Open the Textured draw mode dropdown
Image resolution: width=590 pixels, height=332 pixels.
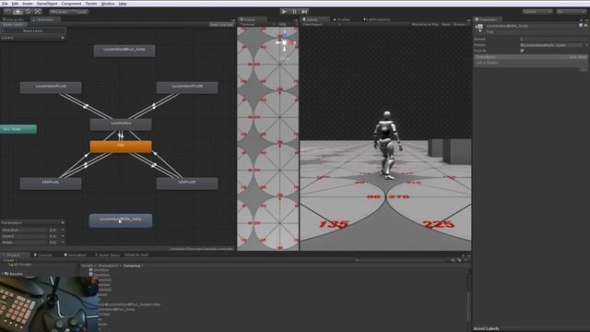(x=258, y=25)
